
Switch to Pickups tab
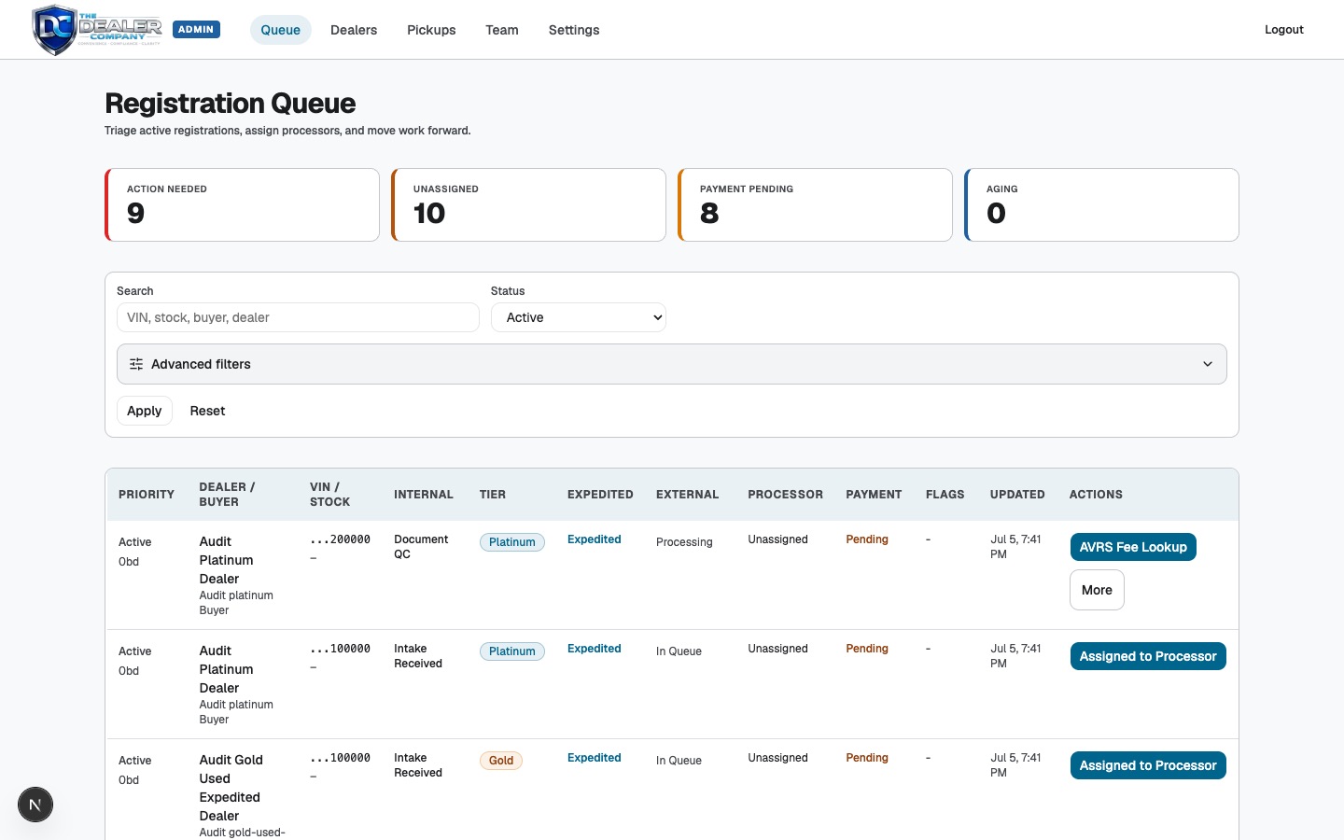tap(431, 30)
